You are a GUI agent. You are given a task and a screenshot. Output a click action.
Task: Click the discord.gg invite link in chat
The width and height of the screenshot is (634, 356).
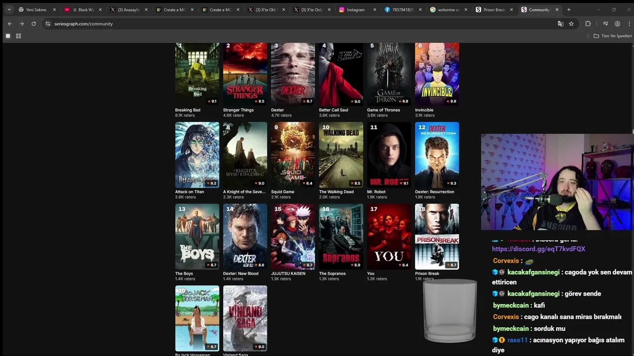pyautogui.click(x=538, y=249)
